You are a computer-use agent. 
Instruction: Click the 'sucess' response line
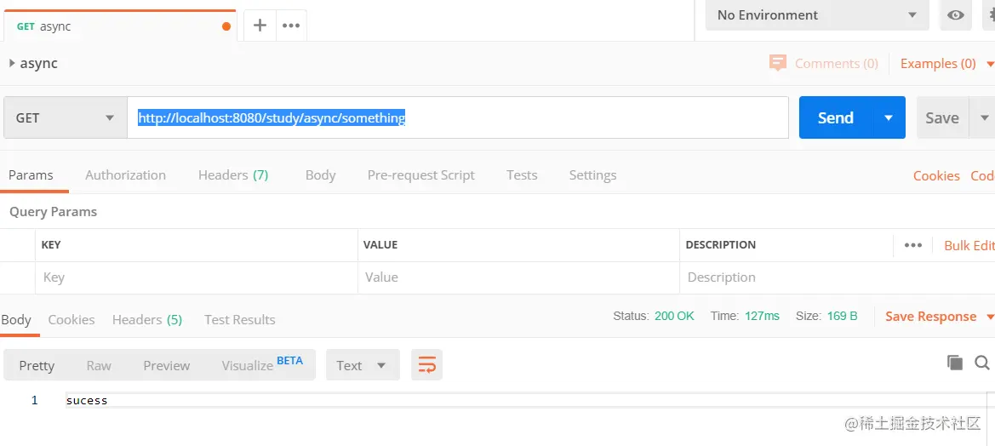click(87, 400)
